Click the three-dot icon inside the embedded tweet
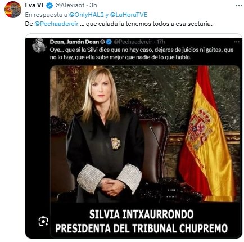244x242 pixels. point(237,42)
